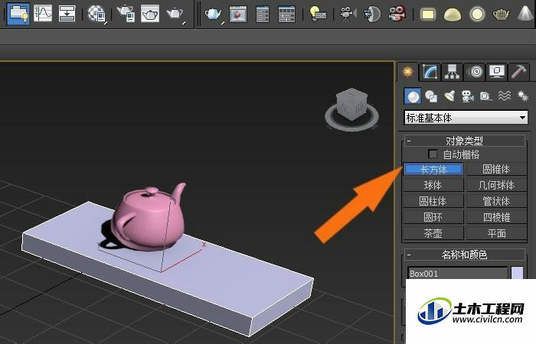Click the 圆环 torus button
The image size is (536, 344).
433,217
